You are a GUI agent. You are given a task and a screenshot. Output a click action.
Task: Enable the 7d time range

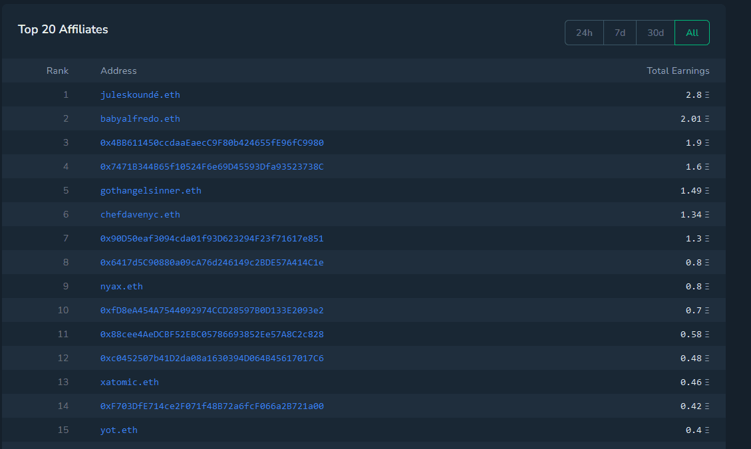[x=619, y=32]
